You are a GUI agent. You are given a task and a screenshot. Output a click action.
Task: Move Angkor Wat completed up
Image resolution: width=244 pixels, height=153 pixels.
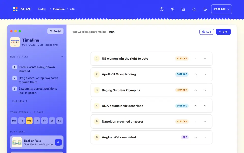tap(196, 137)
